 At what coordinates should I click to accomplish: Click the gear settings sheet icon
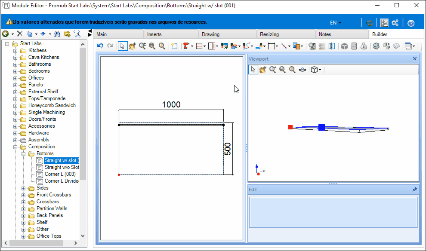click(x=312, y=46)
